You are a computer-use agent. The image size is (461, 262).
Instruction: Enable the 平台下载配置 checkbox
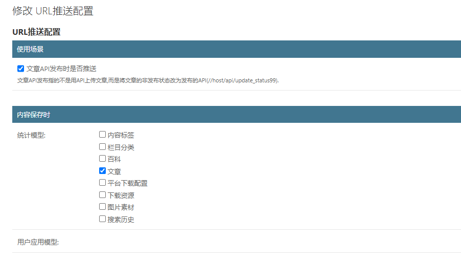(x=103, y=183)
